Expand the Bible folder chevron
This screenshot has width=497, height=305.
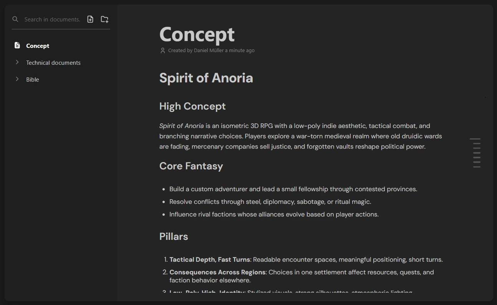tap(17, 79)
